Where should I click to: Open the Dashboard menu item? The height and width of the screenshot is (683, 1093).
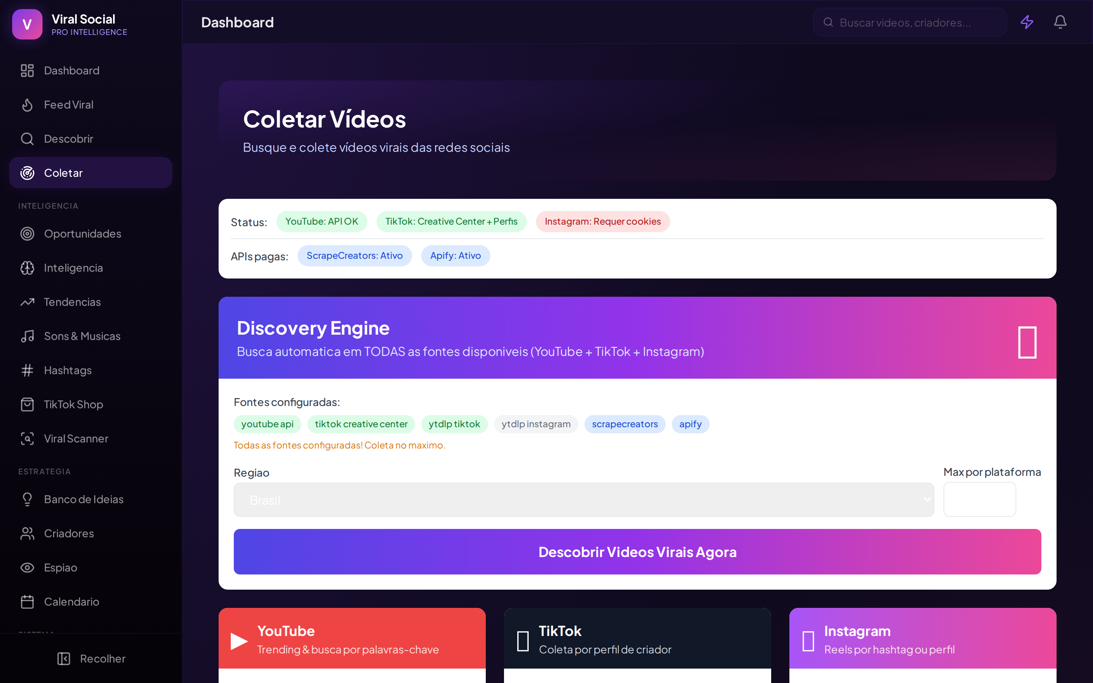coord(90,71)
